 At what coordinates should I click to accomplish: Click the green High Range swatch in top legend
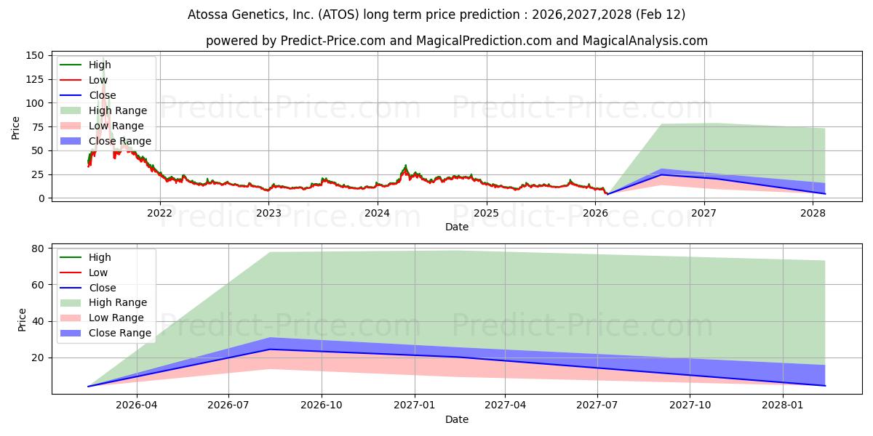point(71,110)
